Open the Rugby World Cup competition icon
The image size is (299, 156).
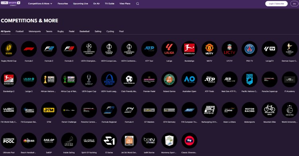coord(9,49)
